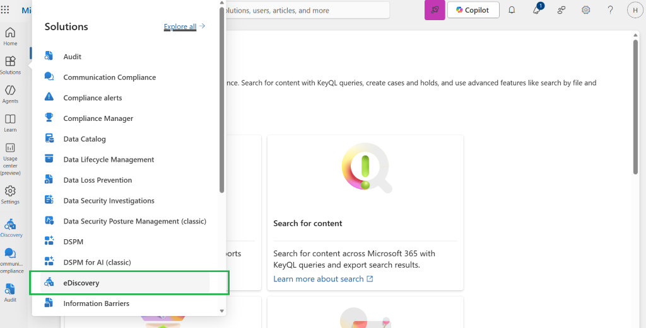
Task: Open Settings in left rail
Action: pos(10,195)
